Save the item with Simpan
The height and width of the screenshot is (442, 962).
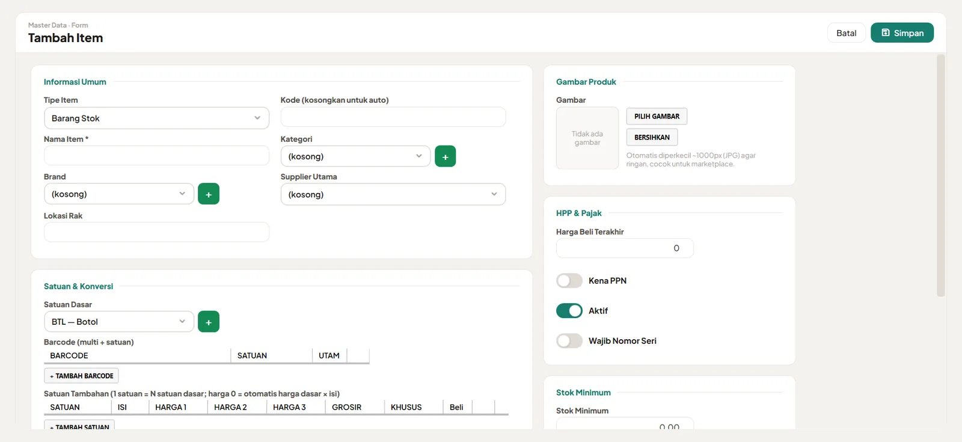[902, 33]
